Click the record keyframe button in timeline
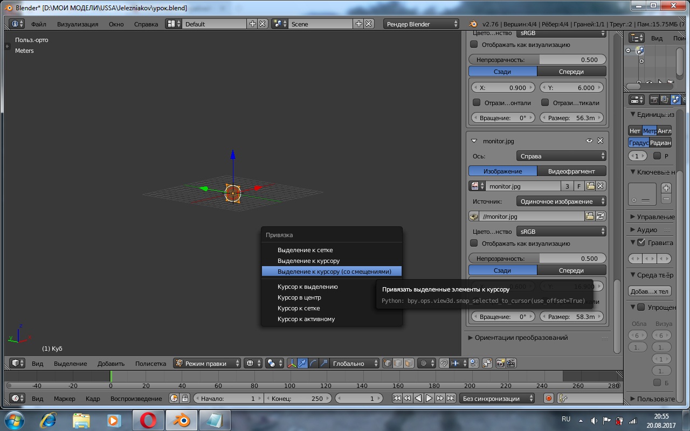 click(x=549, y=399)
